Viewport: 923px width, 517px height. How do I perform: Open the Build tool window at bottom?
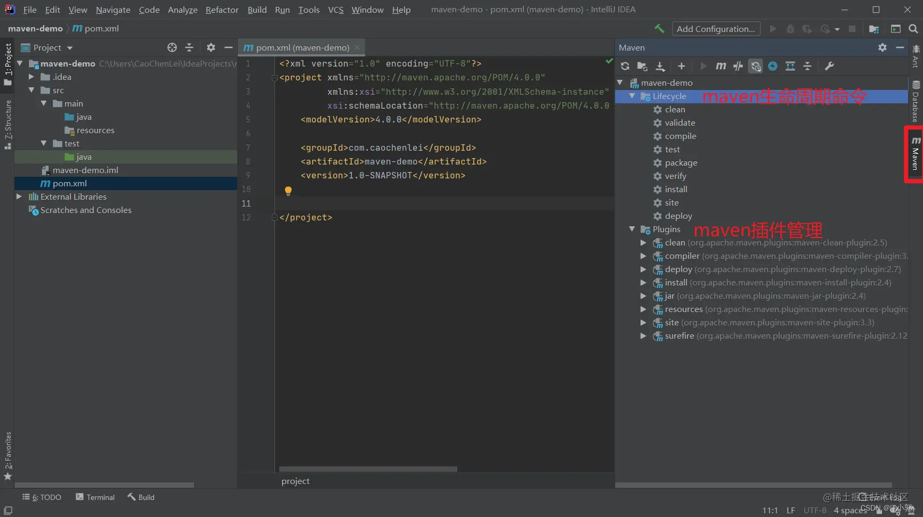[x=141, y=497]
